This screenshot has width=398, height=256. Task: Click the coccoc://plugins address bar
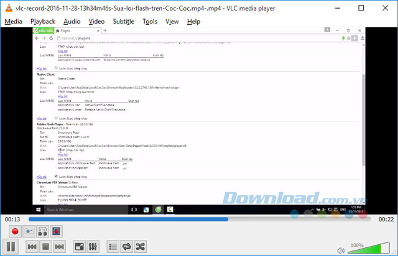pyautogui.click(x=198, y=38)
